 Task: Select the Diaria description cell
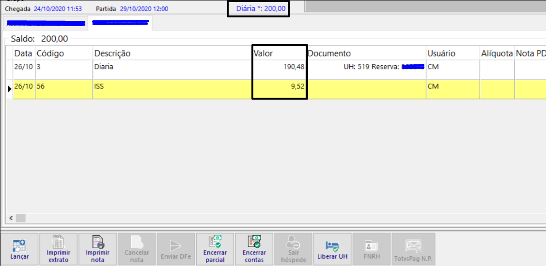pos(172,70)
